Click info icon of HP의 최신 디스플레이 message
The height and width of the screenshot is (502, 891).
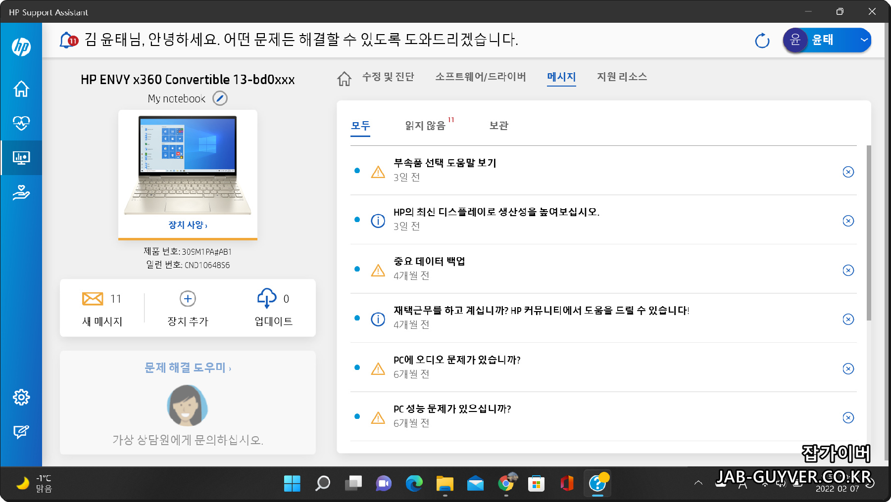point(378,221)
